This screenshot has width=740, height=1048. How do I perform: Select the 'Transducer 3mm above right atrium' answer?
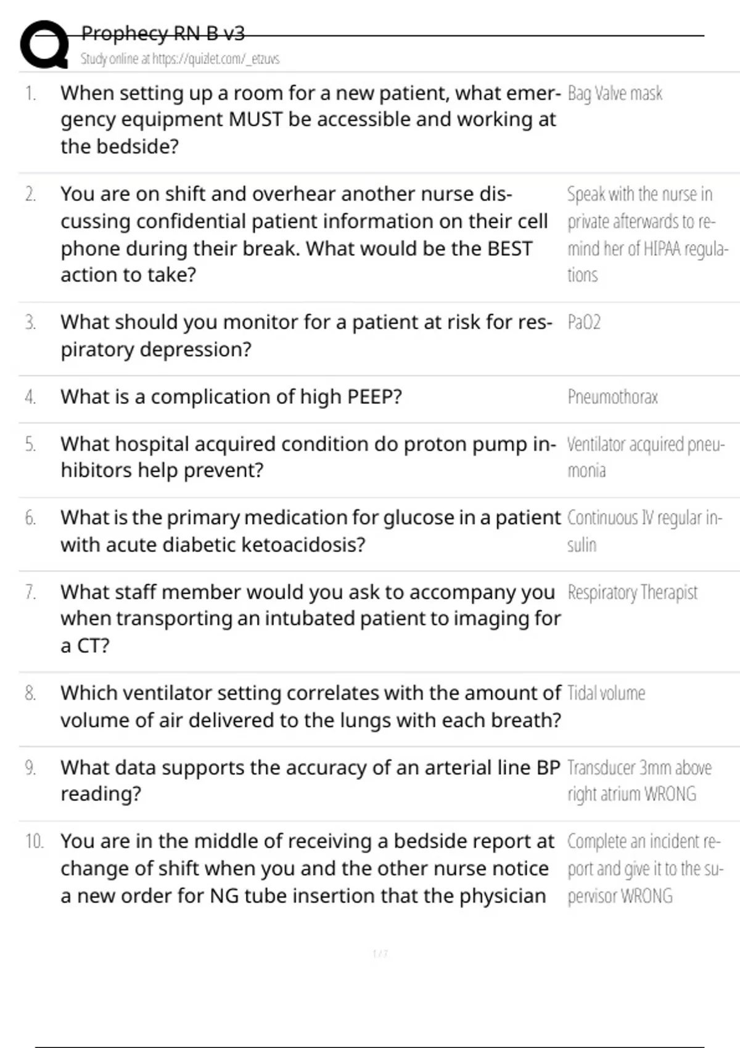coord(639,780)
